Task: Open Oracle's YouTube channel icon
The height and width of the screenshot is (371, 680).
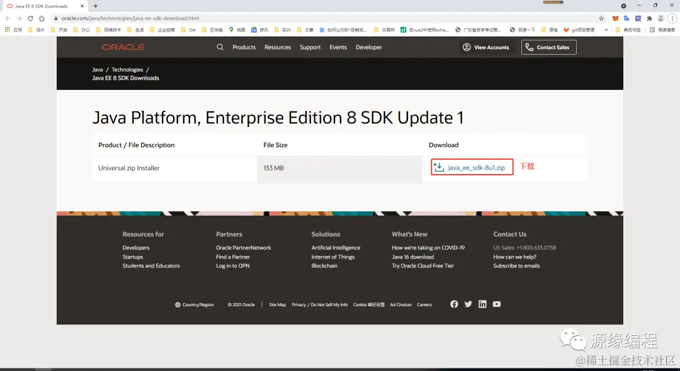Action: coord(497,304)
